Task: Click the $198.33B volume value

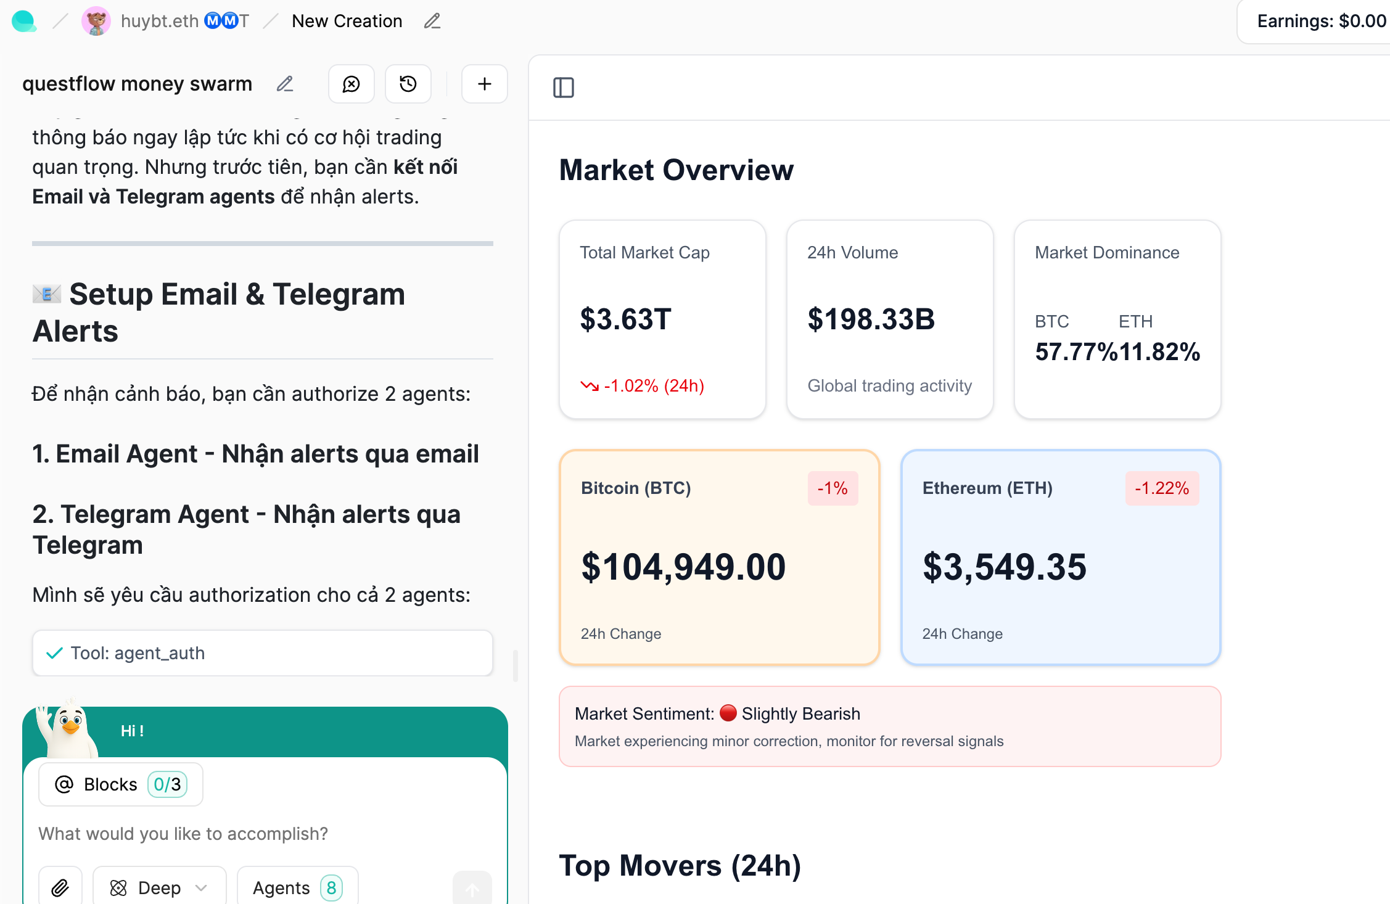Action: pos(871,319)
